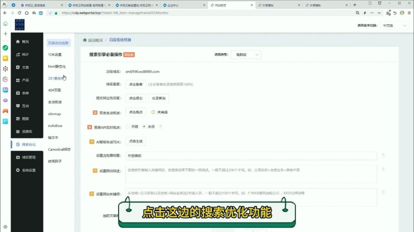The image size is (414, 232).
Task: Click 点击生成 button for AI TDK
Action: pyautogui.click(x=136, y=141)
